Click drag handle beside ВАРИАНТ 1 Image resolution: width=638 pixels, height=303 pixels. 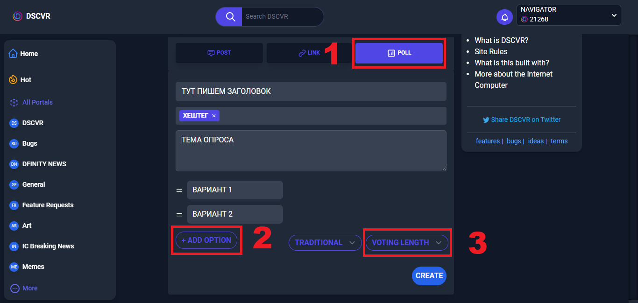(179, 190)
